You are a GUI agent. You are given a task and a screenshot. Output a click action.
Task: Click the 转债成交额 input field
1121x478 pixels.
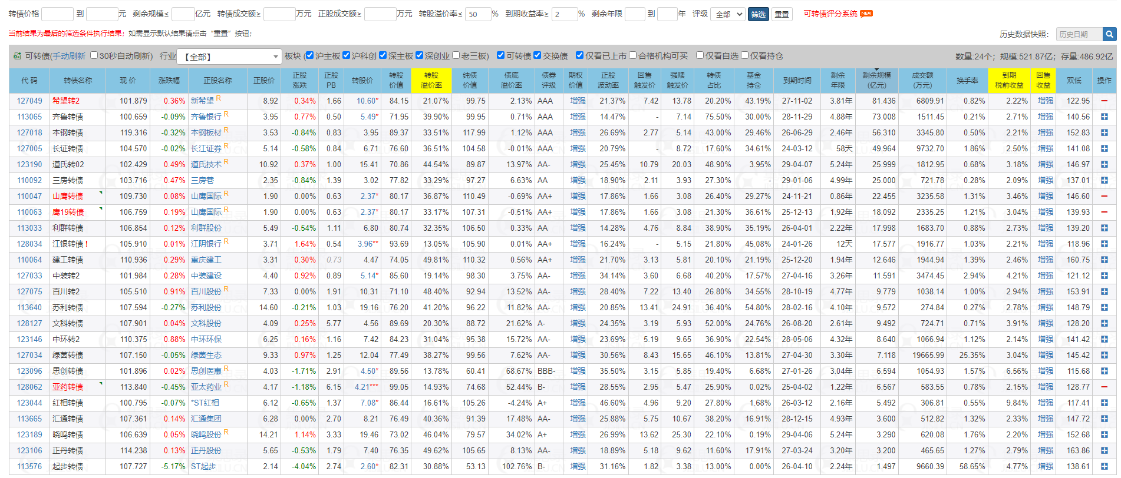[279, 14]
